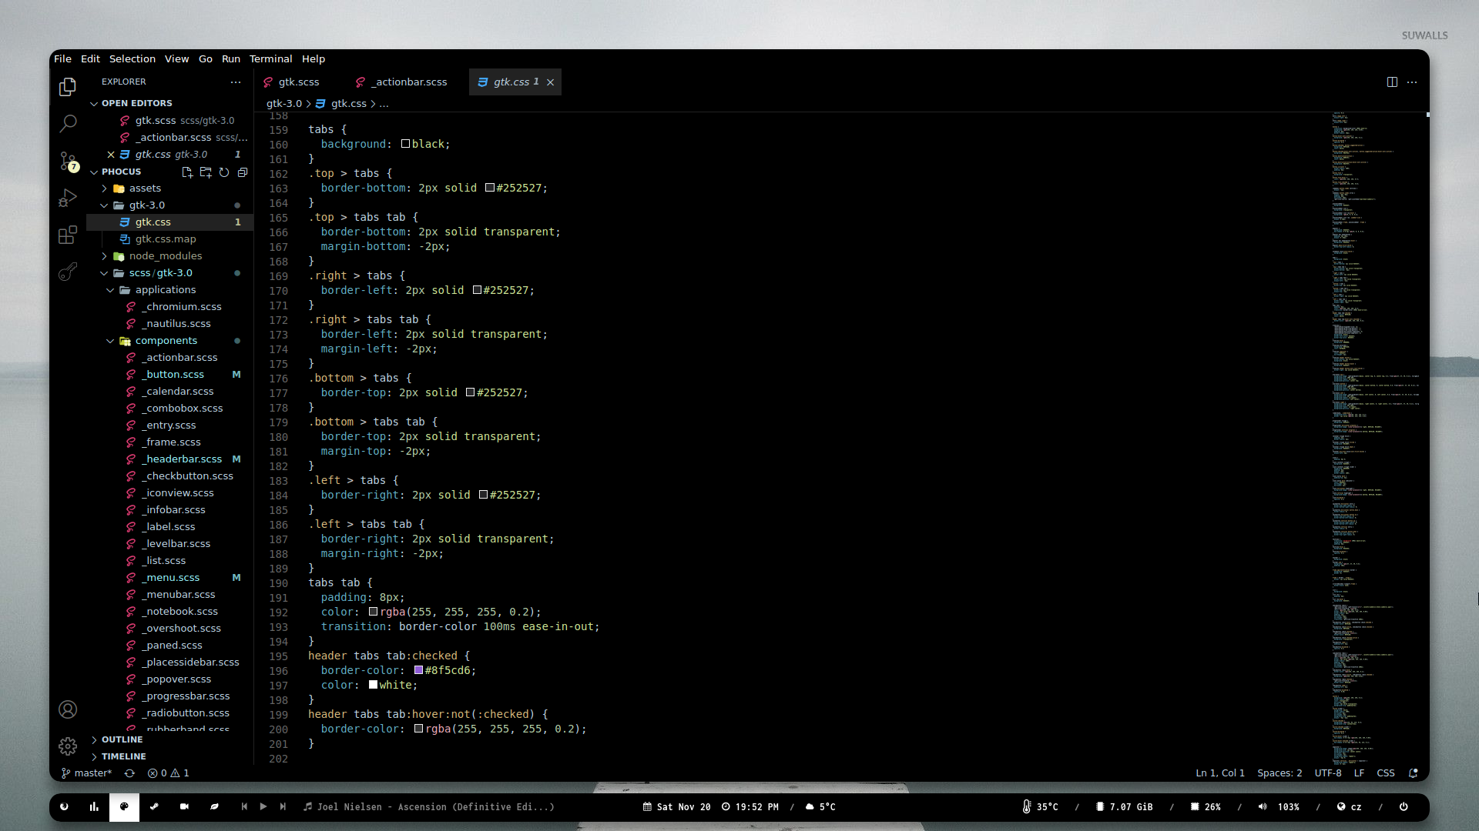Click the New File icon in PHOCUS header
Screen dimensions: 1479x831
187,172
